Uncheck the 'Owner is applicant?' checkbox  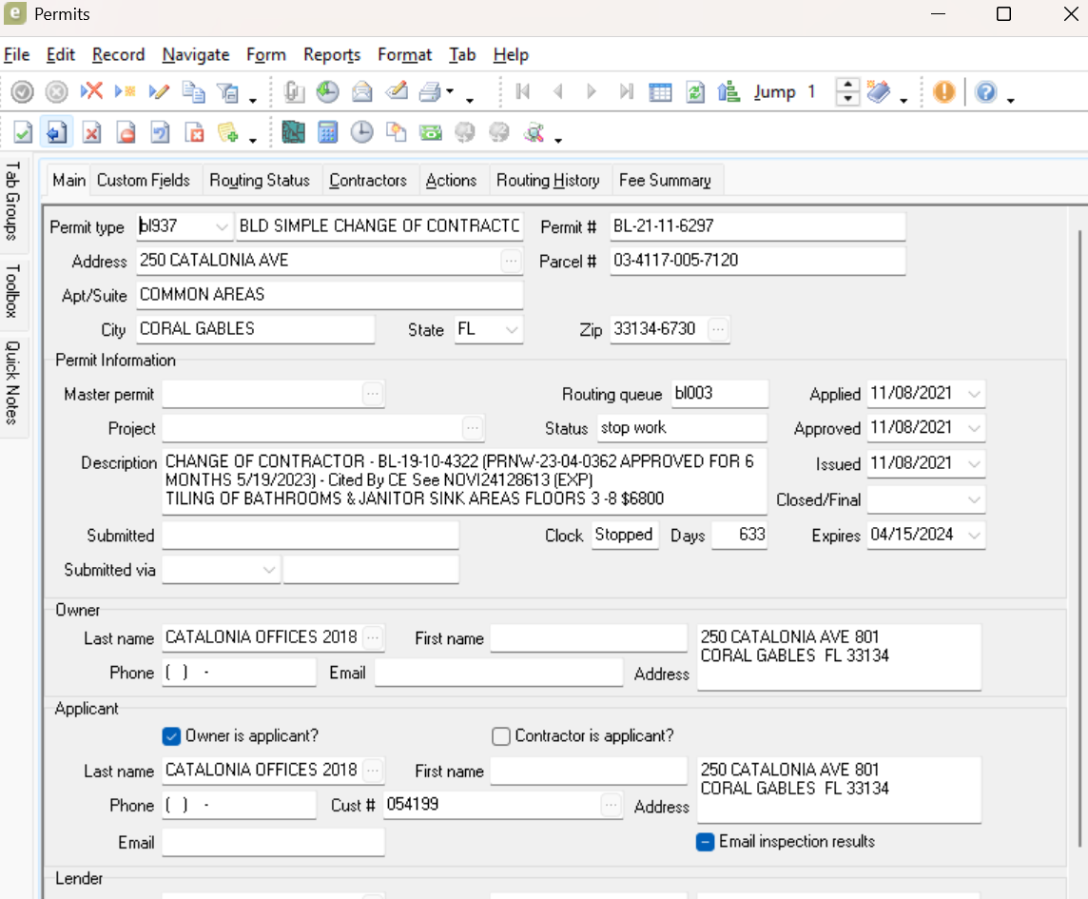point(171,736)
